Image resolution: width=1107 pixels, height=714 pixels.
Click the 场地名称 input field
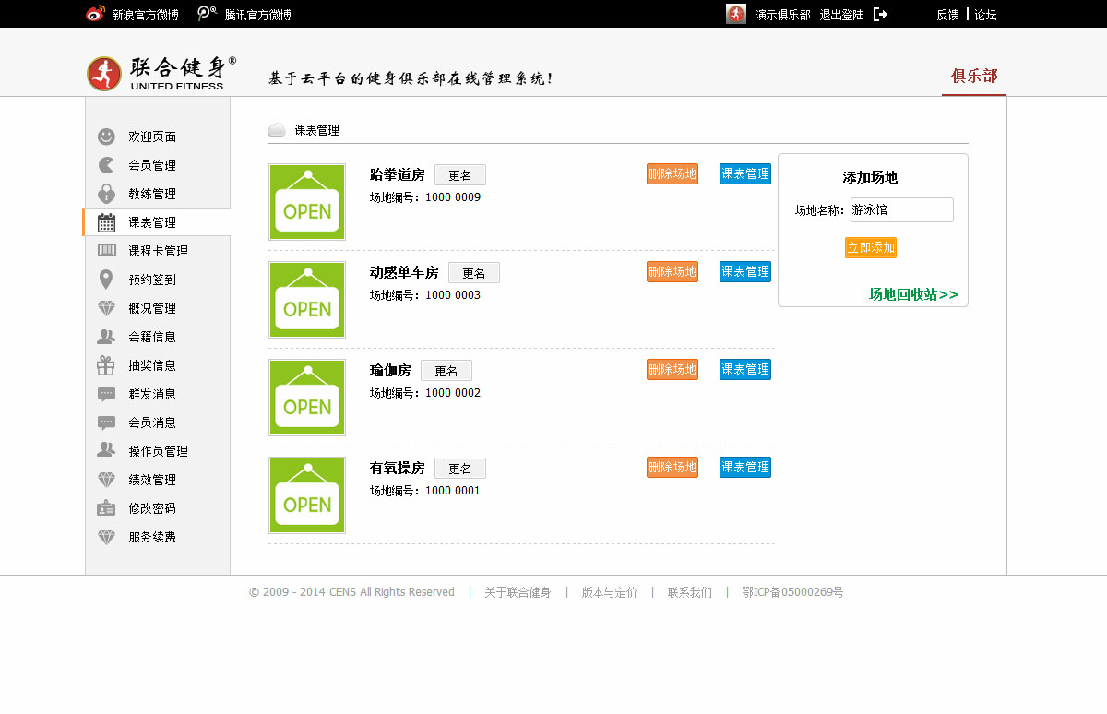(x=901, y=210)
